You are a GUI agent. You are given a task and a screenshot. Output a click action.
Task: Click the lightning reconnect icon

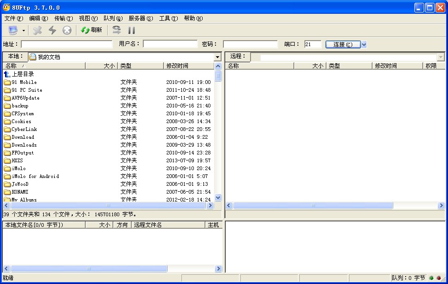tap(52, 30)
